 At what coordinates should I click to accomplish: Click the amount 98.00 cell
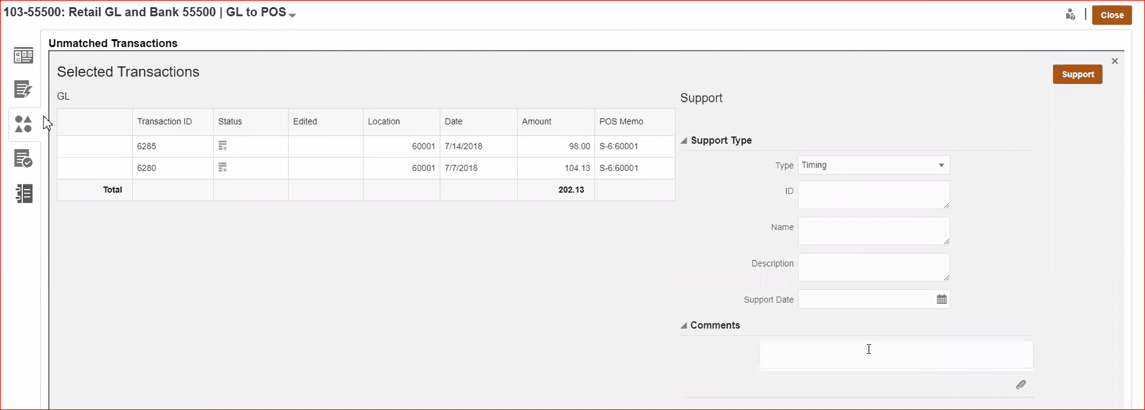pyautogui.click(x=556, y=147)
